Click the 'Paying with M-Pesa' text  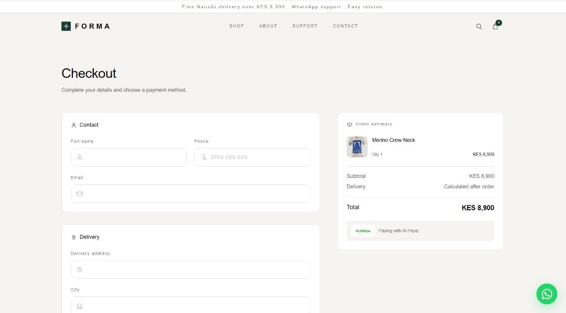tap(398, 231)
